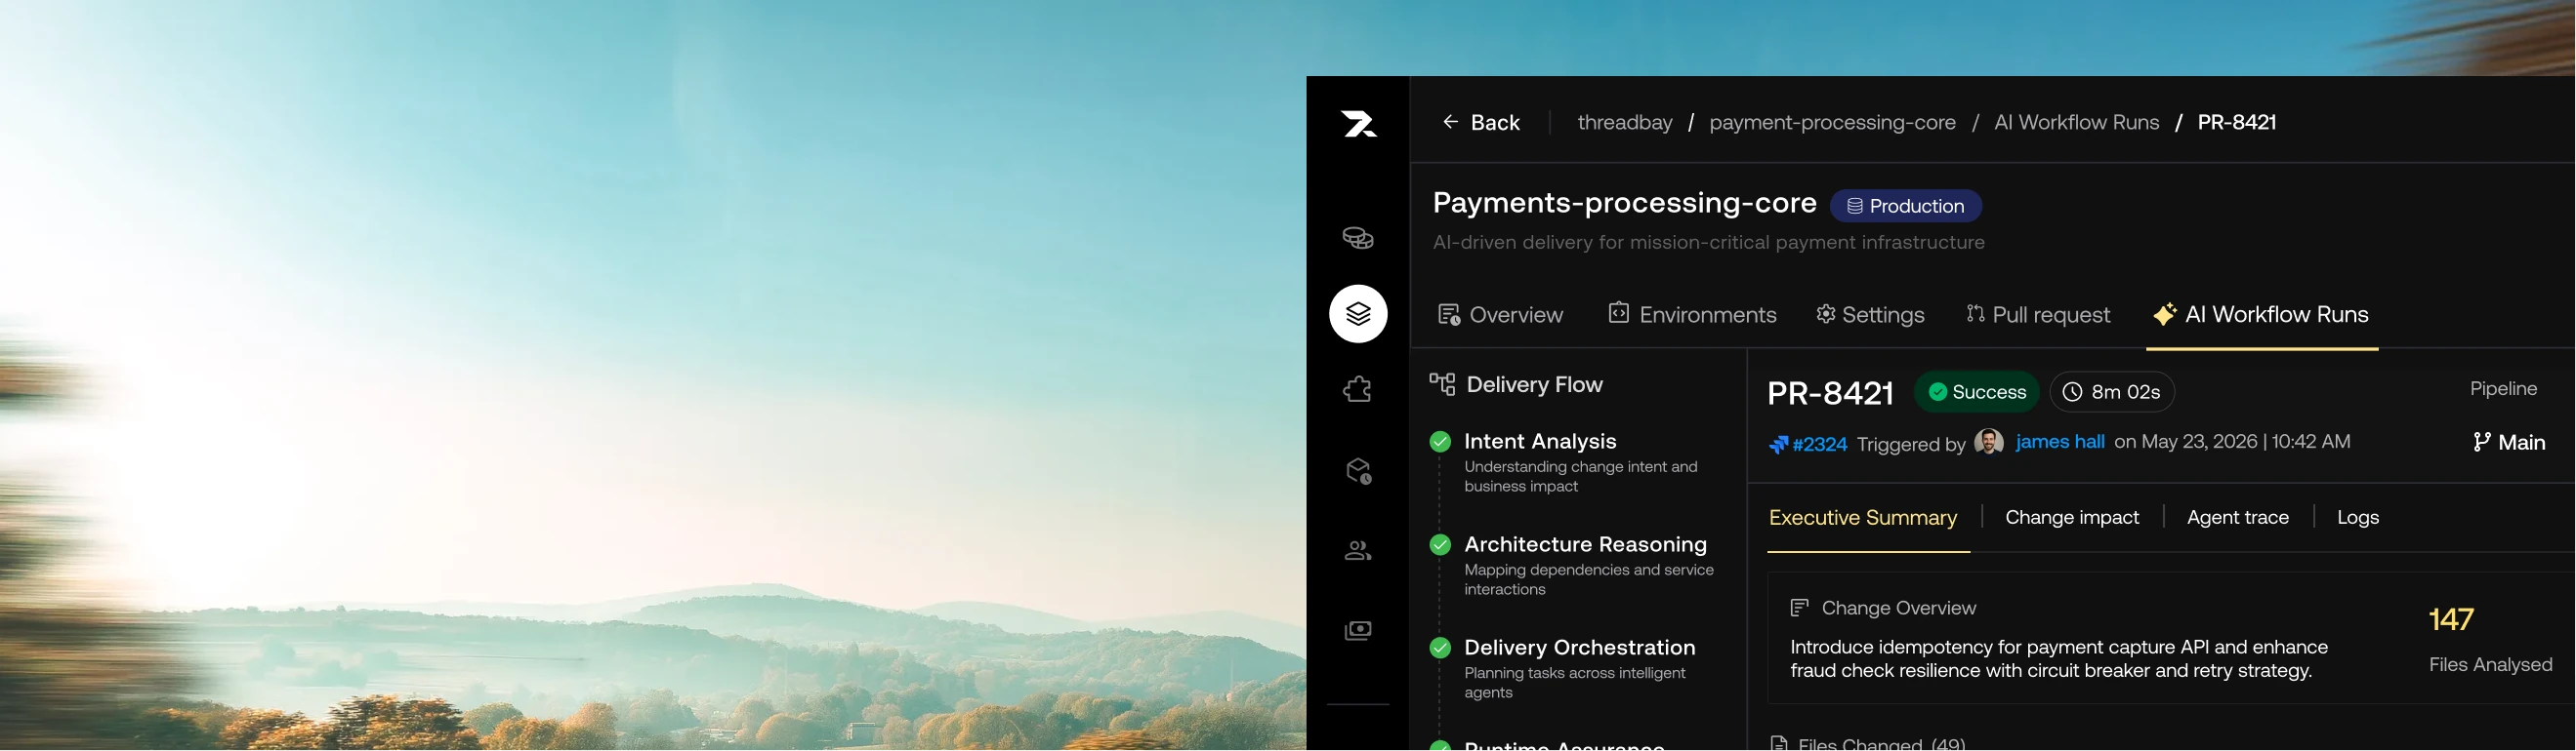Click the sparkle icon on AI Workflow Runs
This screenshot has width=2576, height=751.
click(x=2164, y=314)
